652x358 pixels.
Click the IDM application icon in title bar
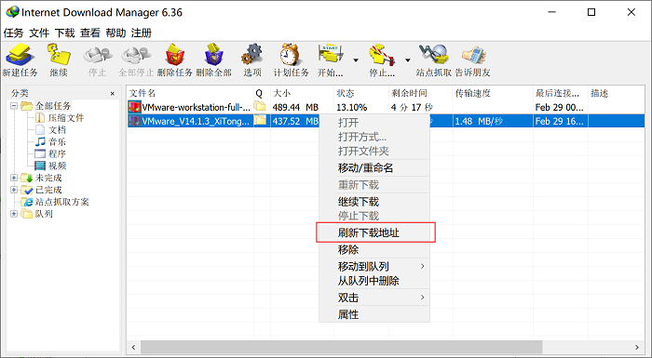click(x=12, y=12)
